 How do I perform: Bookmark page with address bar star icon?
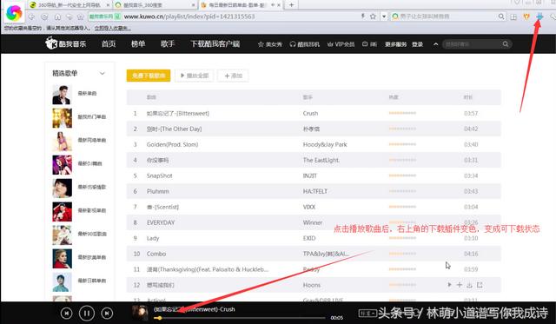[x=373, y=17]
